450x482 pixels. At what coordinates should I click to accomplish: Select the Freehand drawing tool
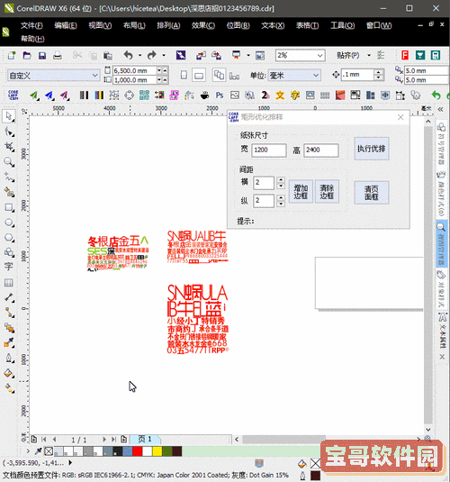[9, 177]
